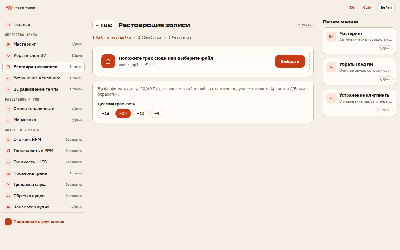
Task: Click the 5/день label beside Конвертер аудио
Action: pyautogui.click(x=77, y=207)
